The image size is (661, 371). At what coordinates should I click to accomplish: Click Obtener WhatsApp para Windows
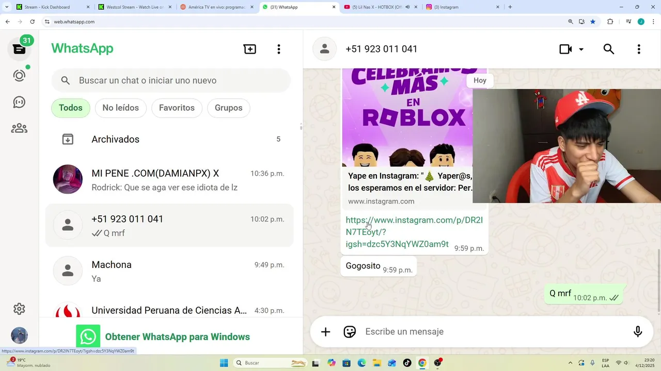tap(177, 337)
